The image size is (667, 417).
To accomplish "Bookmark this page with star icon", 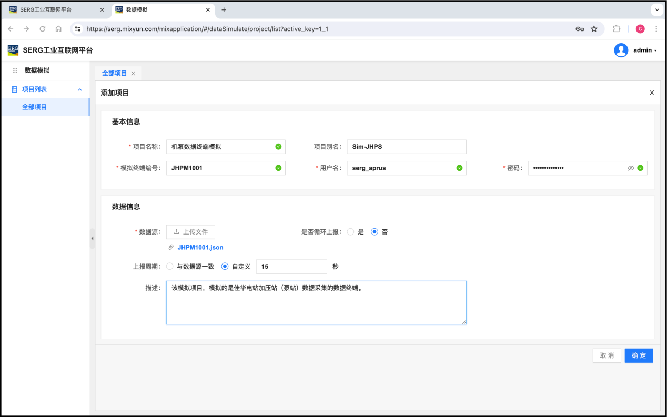I will [x=594, y=29].
